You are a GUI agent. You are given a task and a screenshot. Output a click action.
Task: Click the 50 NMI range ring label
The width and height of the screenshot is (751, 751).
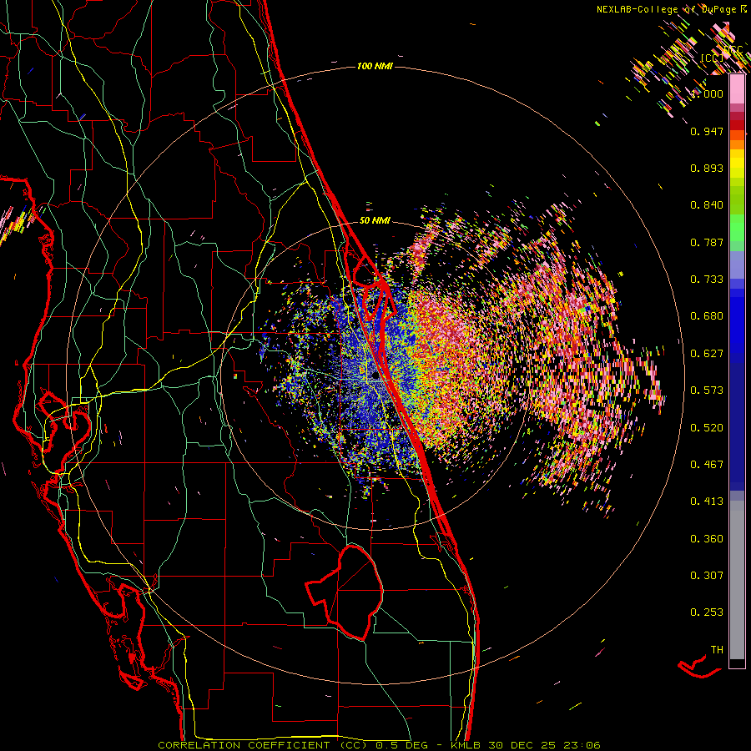pos(375,221)
